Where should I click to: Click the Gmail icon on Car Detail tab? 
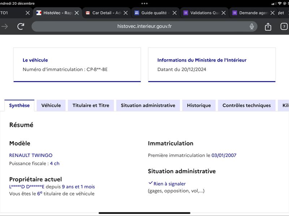pos(88,13)
